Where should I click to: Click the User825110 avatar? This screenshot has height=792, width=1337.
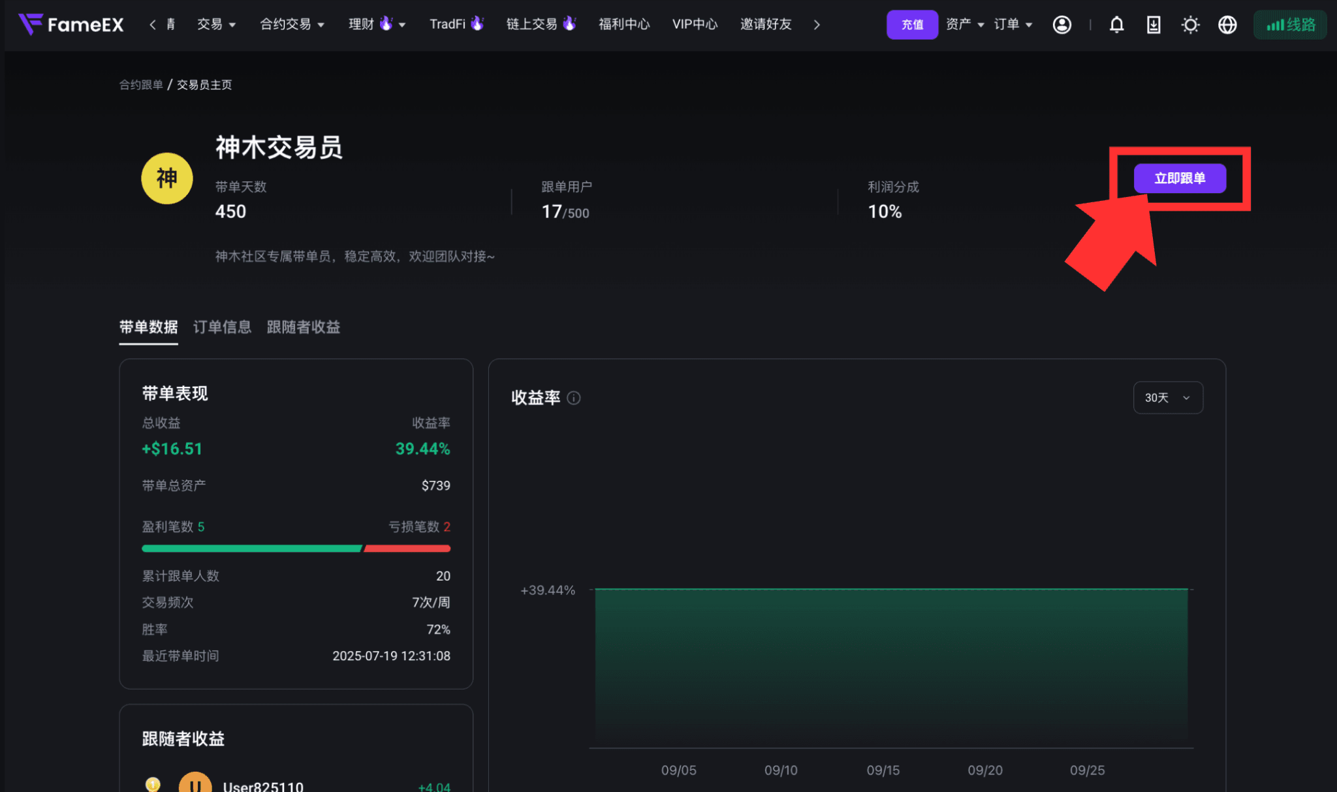click(195, 783)
